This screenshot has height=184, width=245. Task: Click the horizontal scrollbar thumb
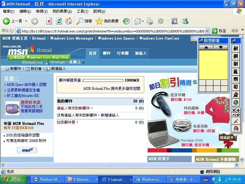(109, 165)
